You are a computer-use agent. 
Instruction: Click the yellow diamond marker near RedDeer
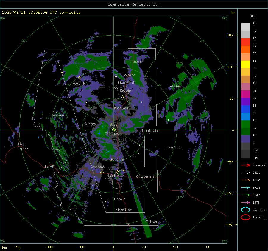click(x=123, y=97)
